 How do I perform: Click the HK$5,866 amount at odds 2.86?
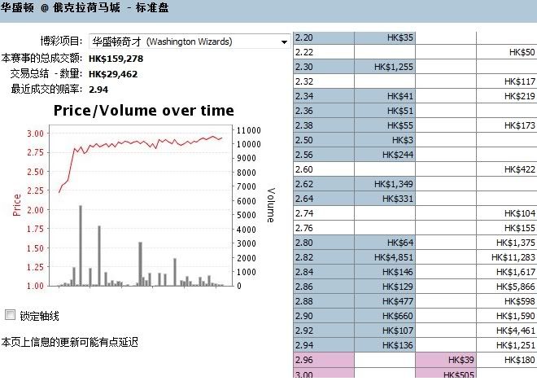pos(506,287)
